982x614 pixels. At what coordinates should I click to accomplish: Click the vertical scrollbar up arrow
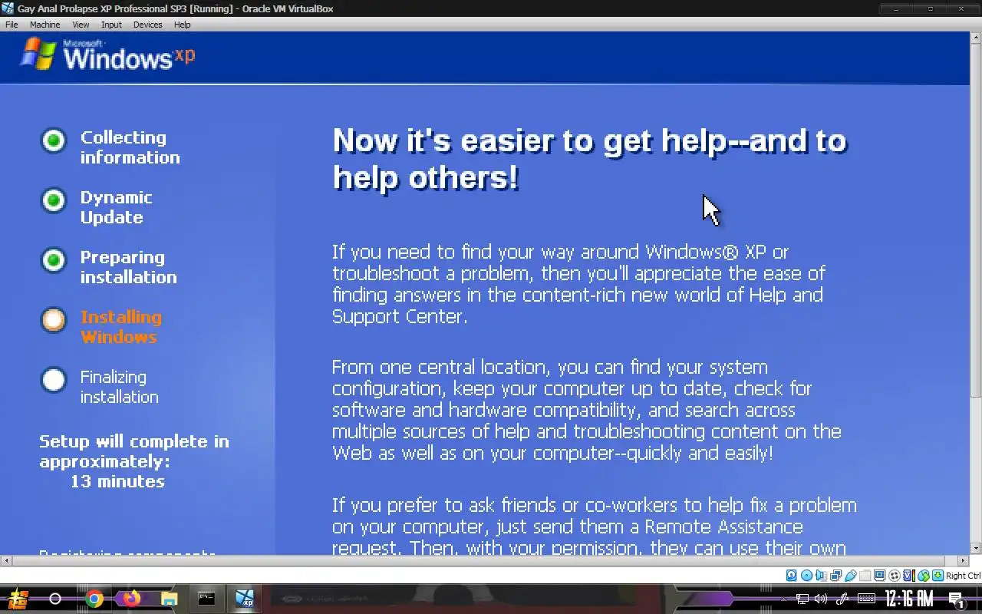976,36
